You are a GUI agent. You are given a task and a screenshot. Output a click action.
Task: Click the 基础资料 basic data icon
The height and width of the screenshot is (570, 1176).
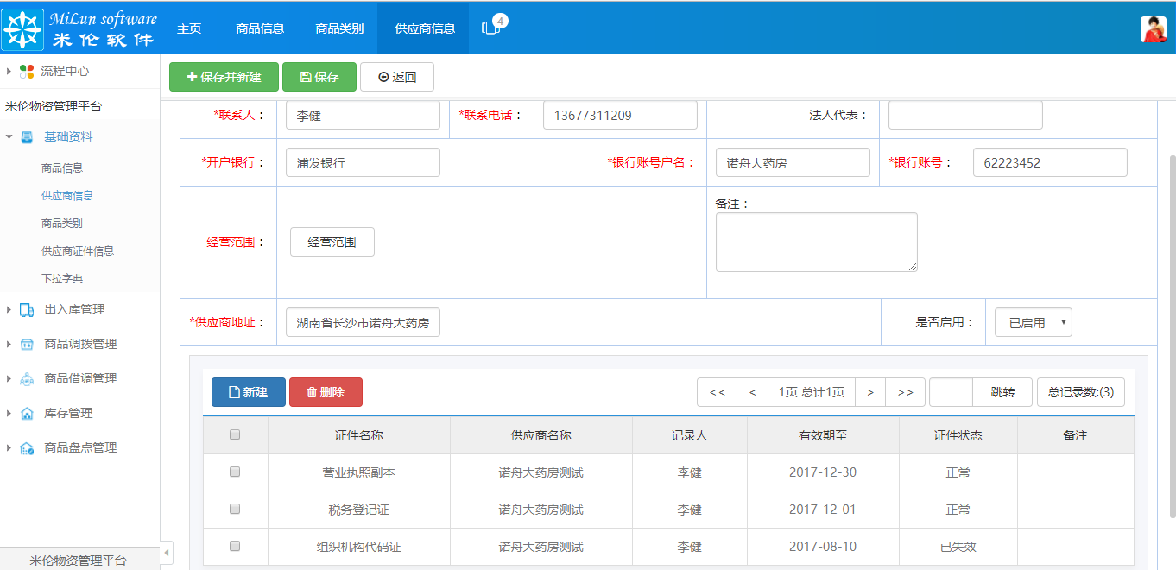27,136
